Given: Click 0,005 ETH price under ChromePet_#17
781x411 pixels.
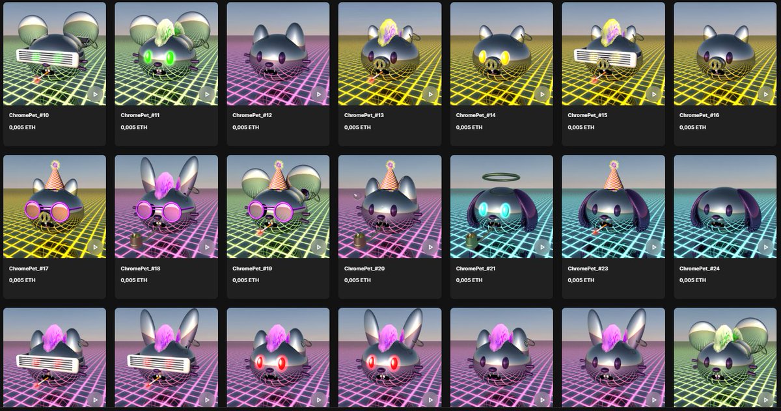Looking at the screenshot, I should [x=22, y=280].
